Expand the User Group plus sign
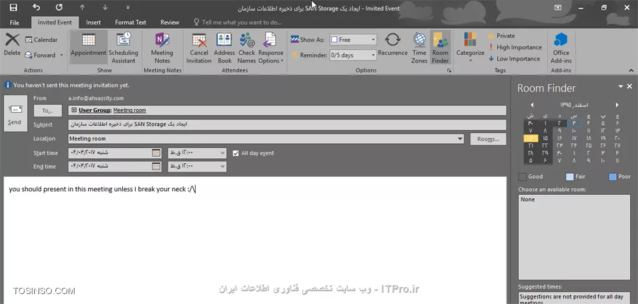 click(74, 110)
